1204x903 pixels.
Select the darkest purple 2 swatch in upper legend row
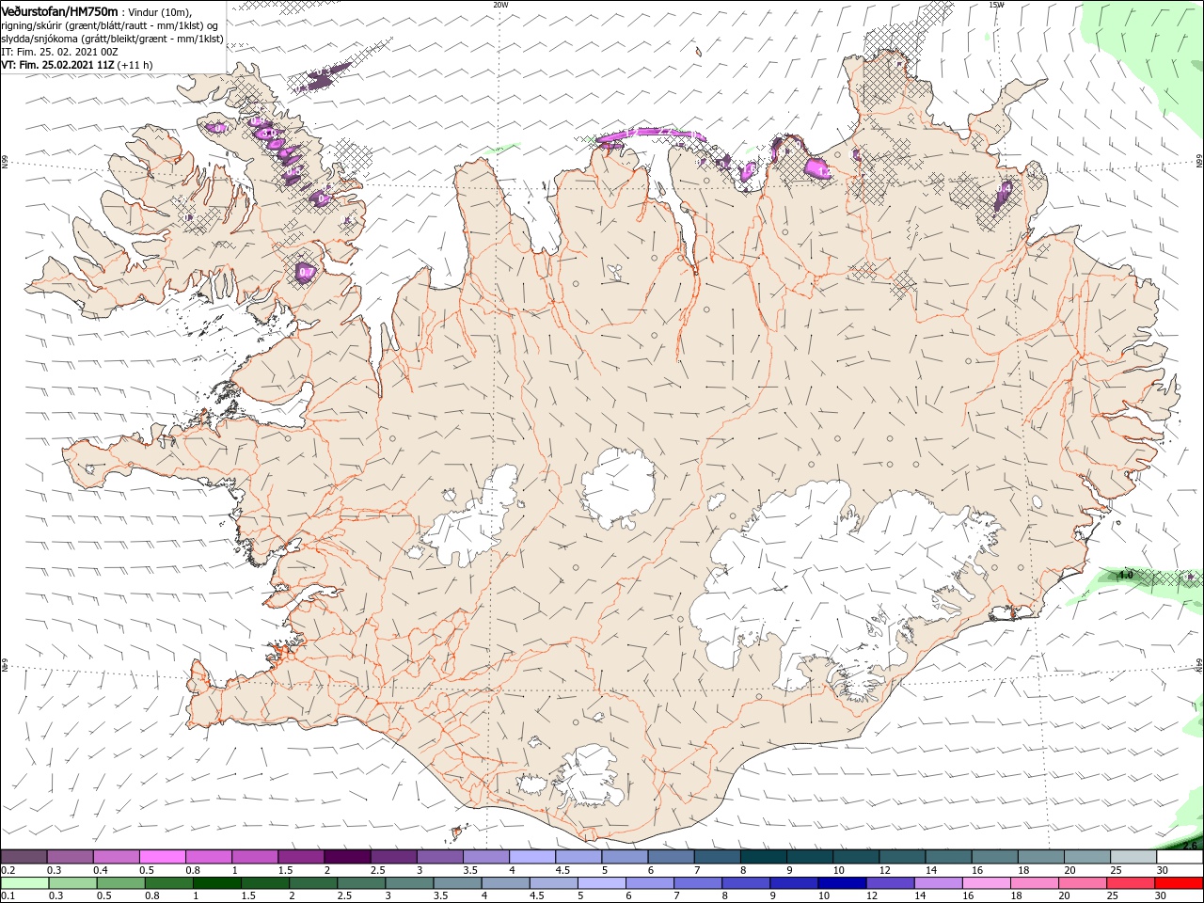point(347,857)
